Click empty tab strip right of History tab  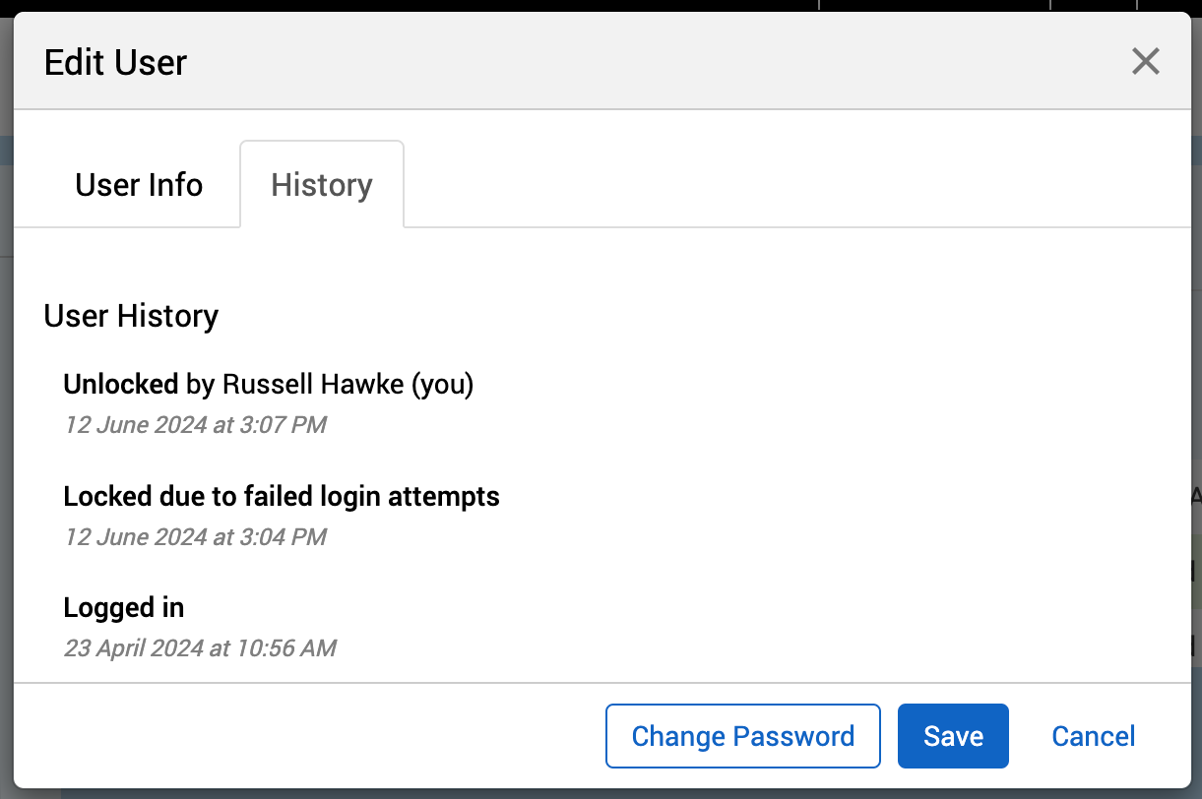pyautogui.click(x=788, y=185)
